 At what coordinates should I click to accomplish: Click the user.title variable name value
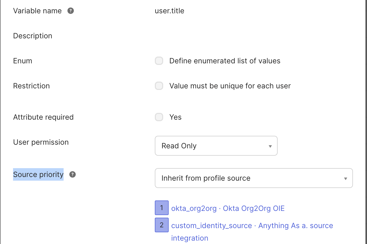tap(169, 11)
